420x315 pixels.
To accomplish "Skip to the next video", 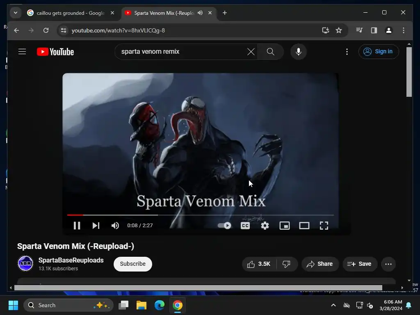I will (96, 226).
